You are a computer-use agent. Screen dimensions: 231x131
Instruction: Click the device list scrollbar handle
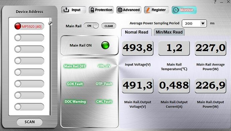[x=50, y=23]
